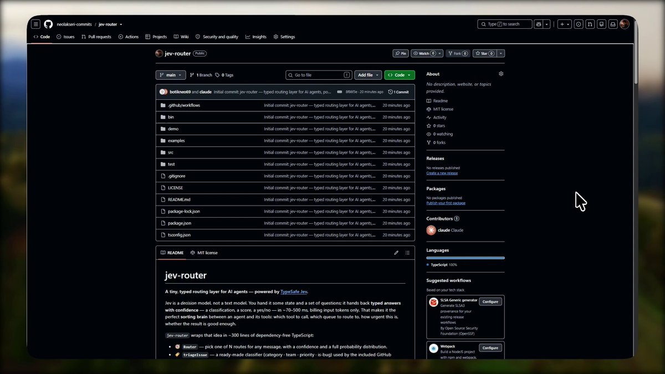Configure the Webpack workflow

490,348
